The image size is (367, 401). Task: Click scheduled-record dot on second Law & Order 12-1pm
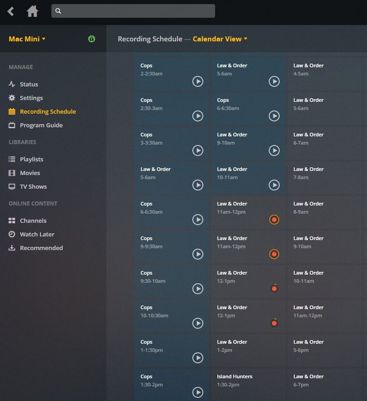(274, 323)
